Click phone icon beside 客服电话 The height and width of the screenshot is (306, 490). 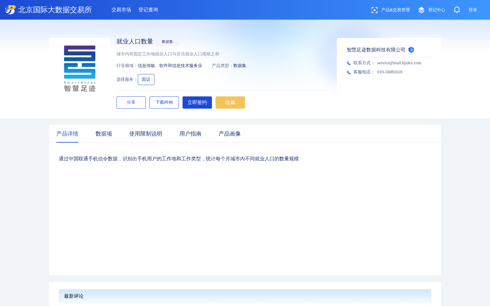click(x=349, y=73)
